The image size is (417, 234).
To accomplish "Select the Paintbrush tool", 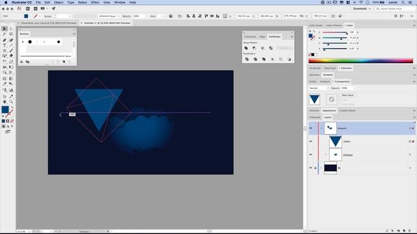I will [x=11, y=51].
